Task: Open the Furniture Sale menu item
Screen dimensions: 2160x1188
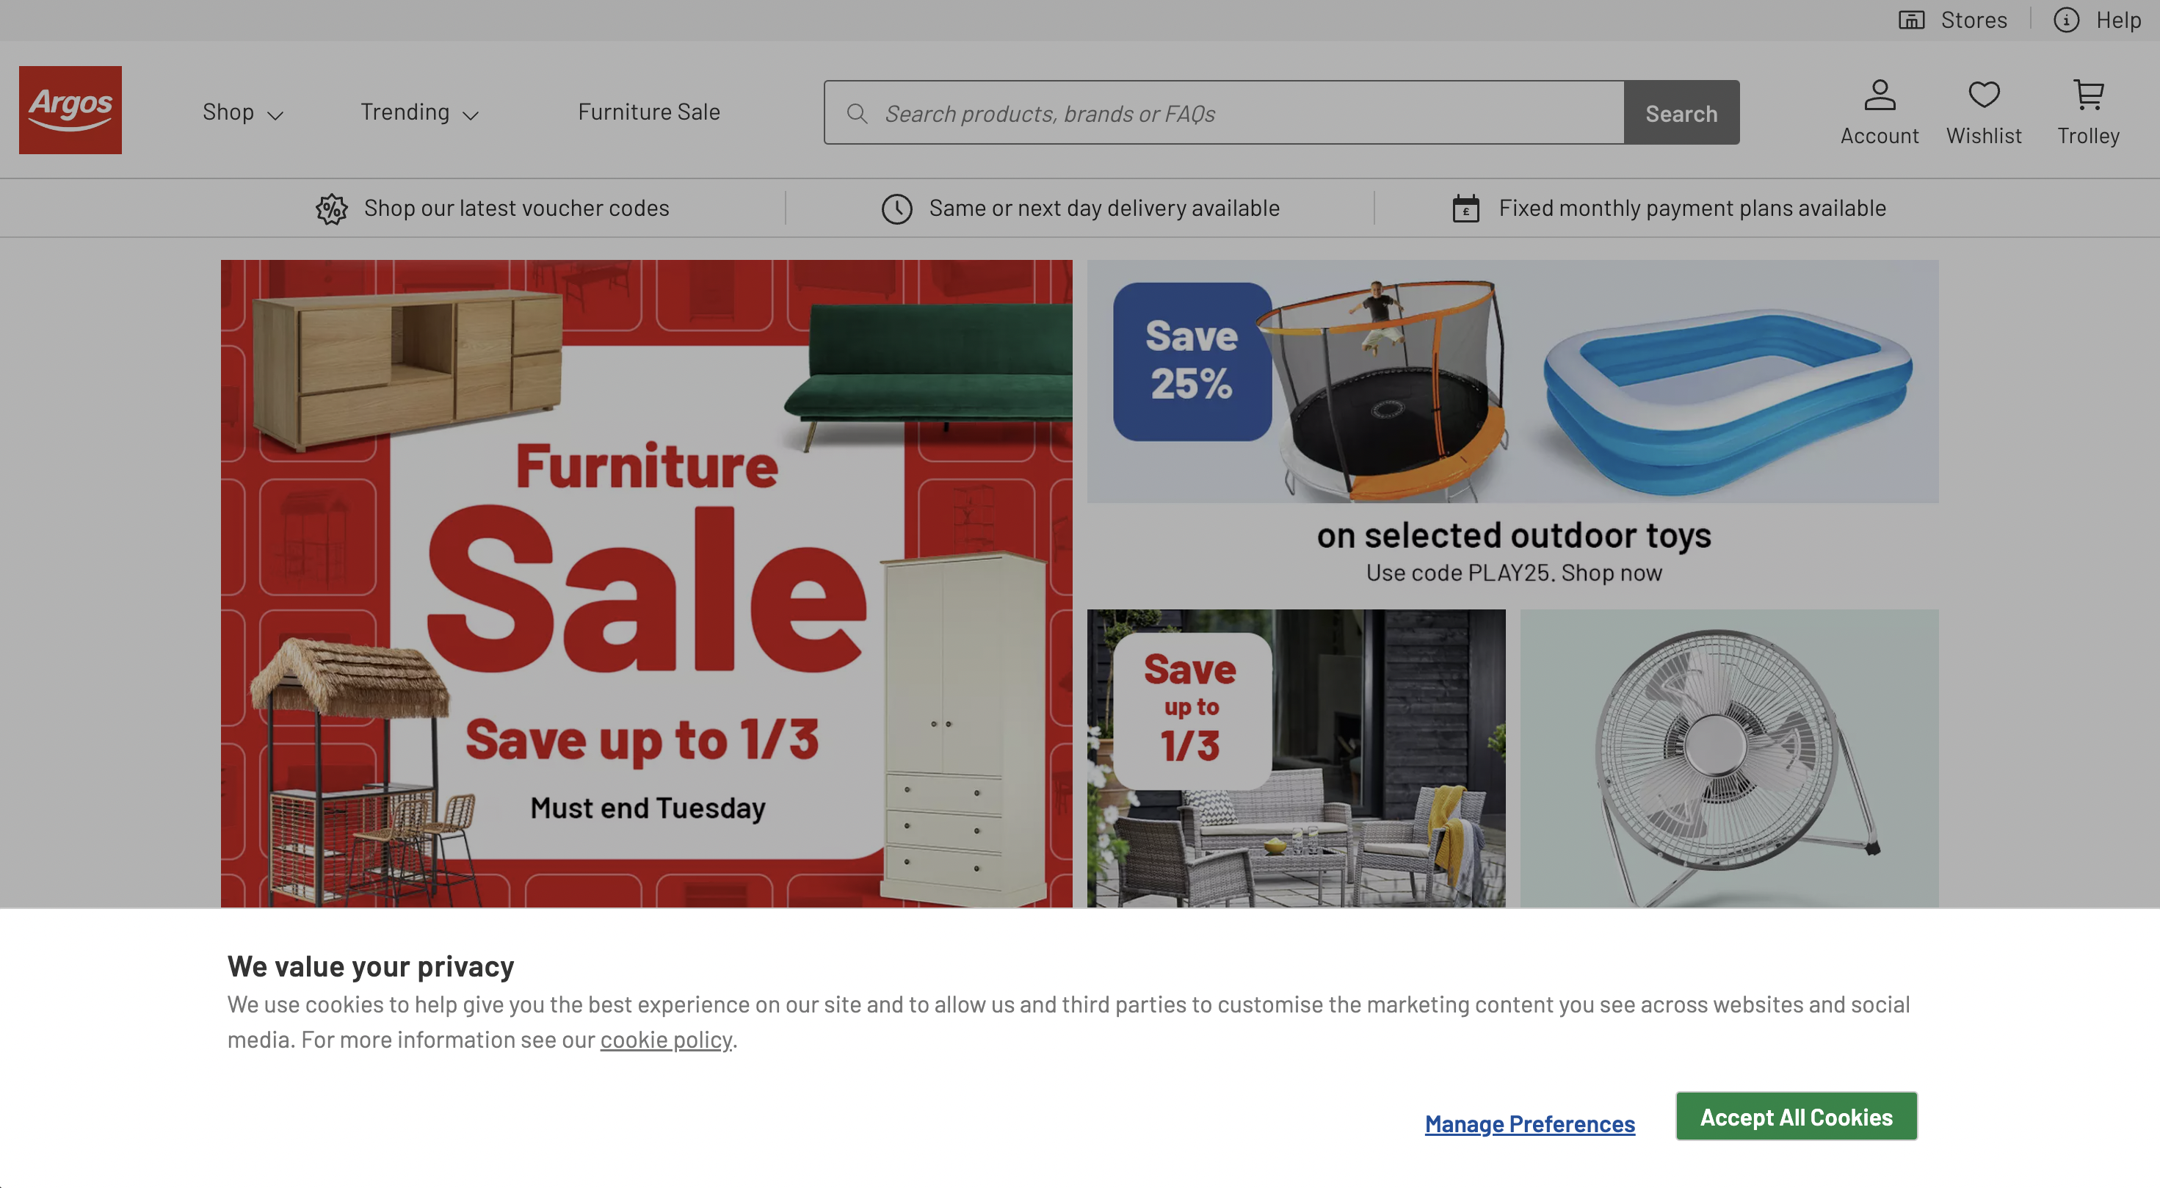Action: (649, 112)
